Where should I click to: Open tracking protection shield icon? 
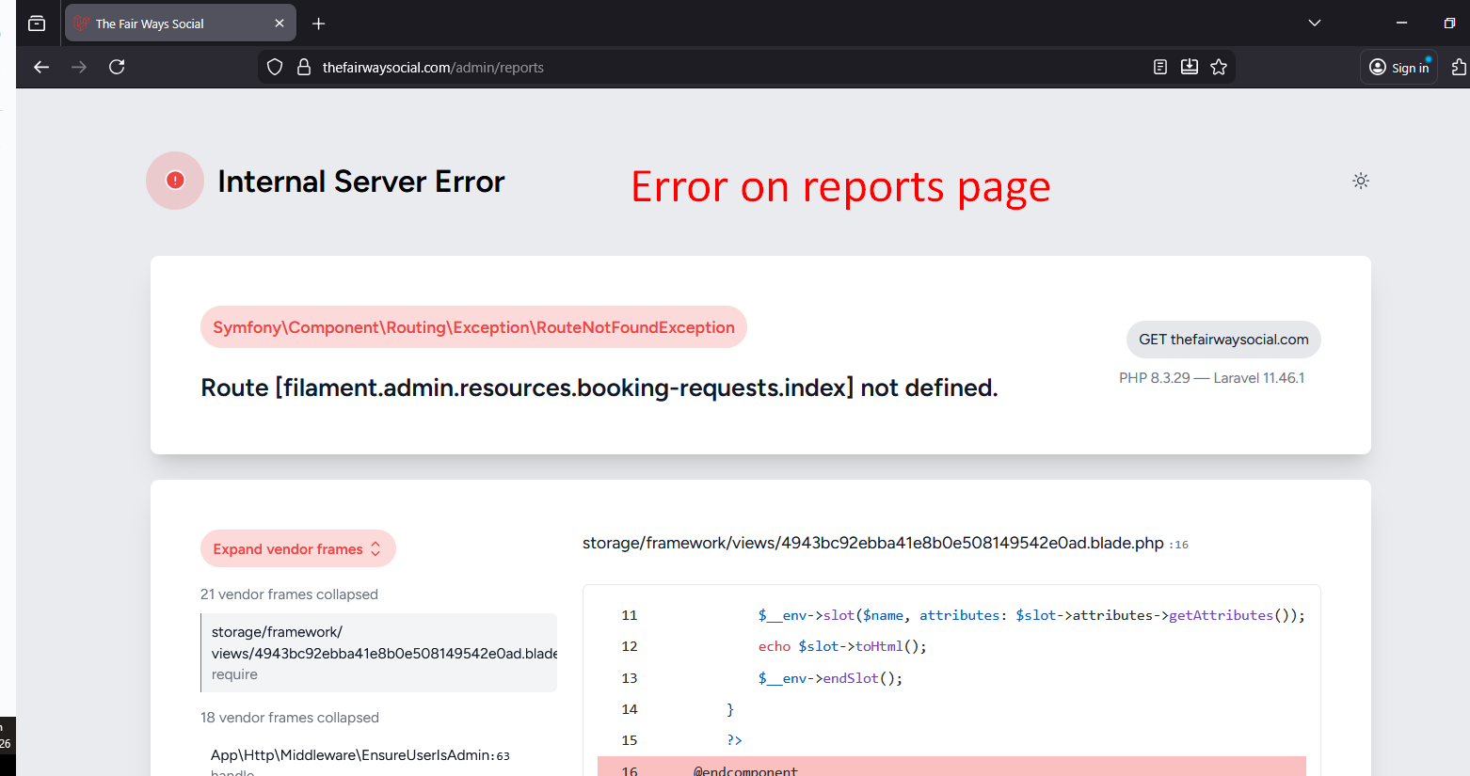(275, 67)
